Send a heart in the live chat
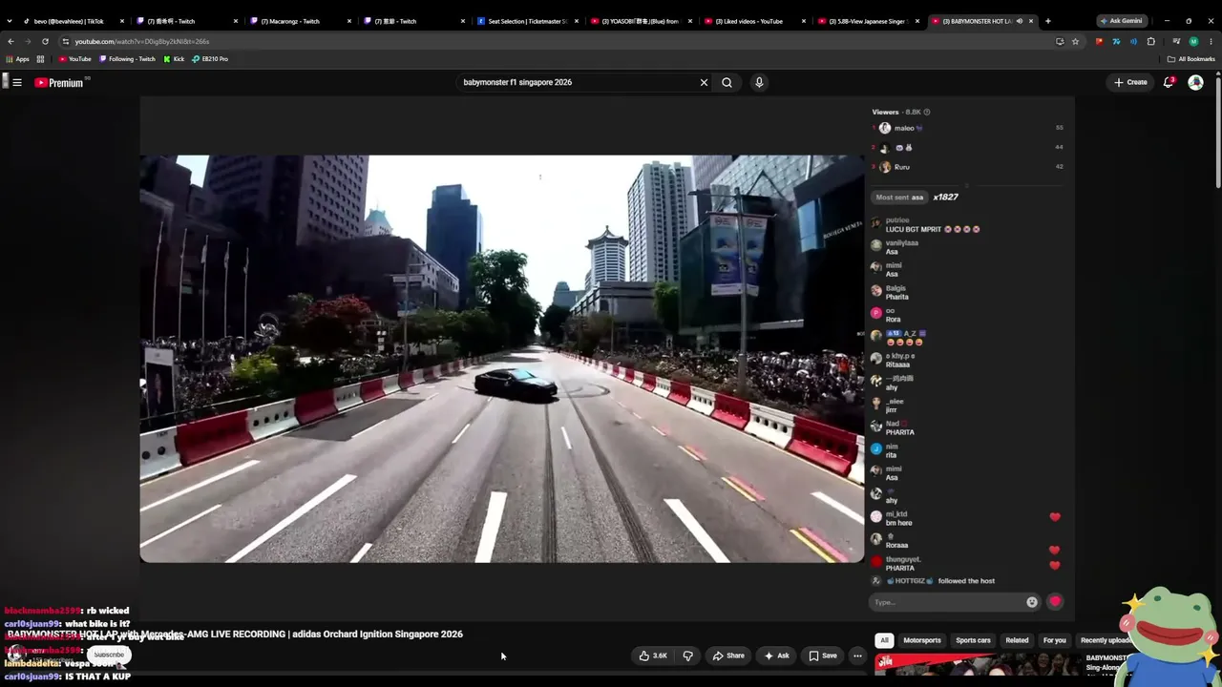The width and height of the screenshot is (1222, 687). tap(1055, 602)
